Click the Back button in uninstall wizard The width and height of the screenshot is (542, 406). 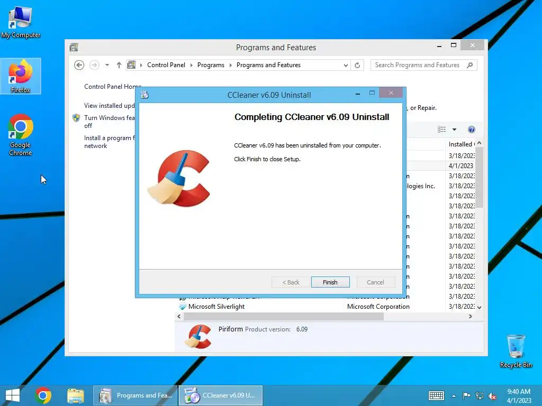pos(291,282)
